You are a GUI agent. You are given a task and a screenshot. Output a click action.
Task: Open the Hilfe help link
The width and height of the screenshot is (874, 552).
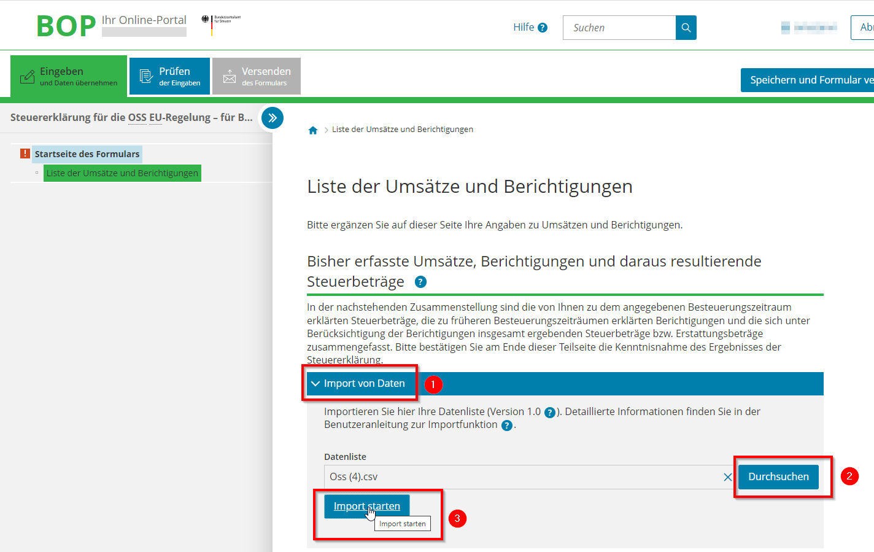(524, 27)
